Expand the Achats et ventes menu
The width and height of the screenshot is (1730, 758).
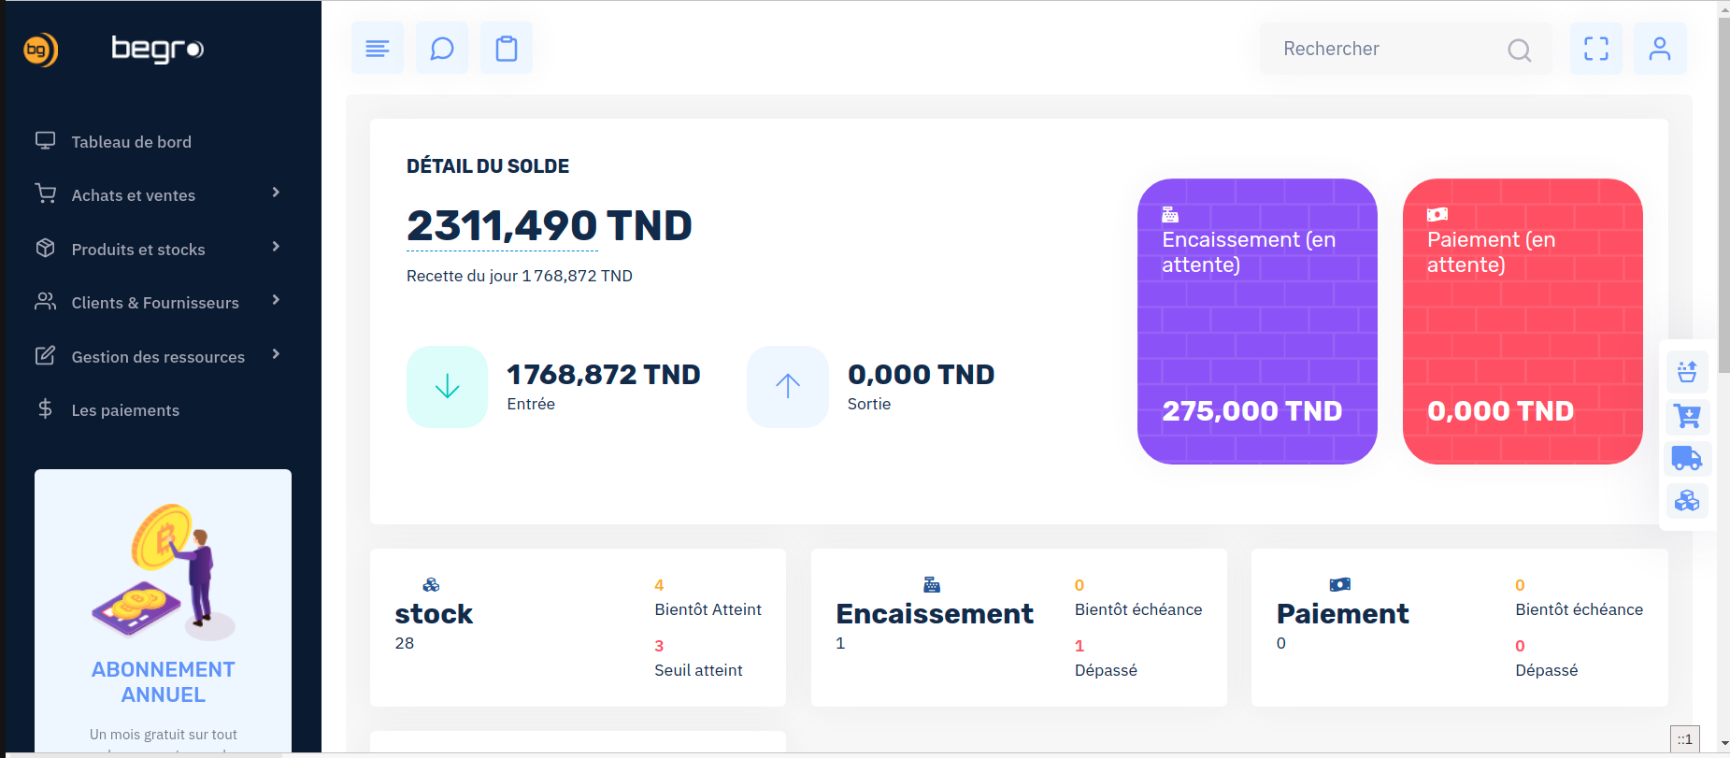(157, 194)
